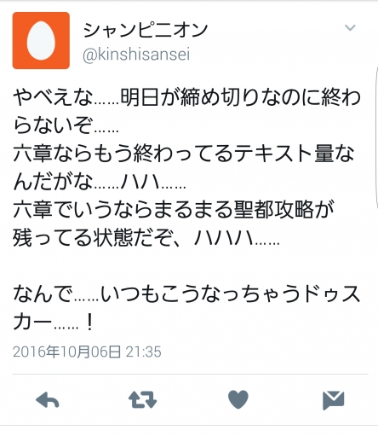The height and width of the screenshot is (436, 378).
Task: Click the text 六章でいうならまるまる聖都攻略が
Action: tap(174, 210)
